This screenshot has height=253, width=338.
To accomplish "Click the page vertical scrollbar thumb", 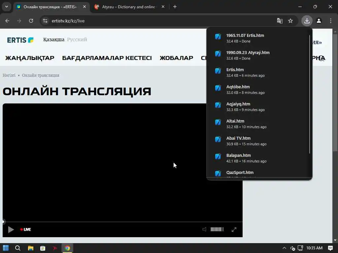I will [x=335, y=93].
